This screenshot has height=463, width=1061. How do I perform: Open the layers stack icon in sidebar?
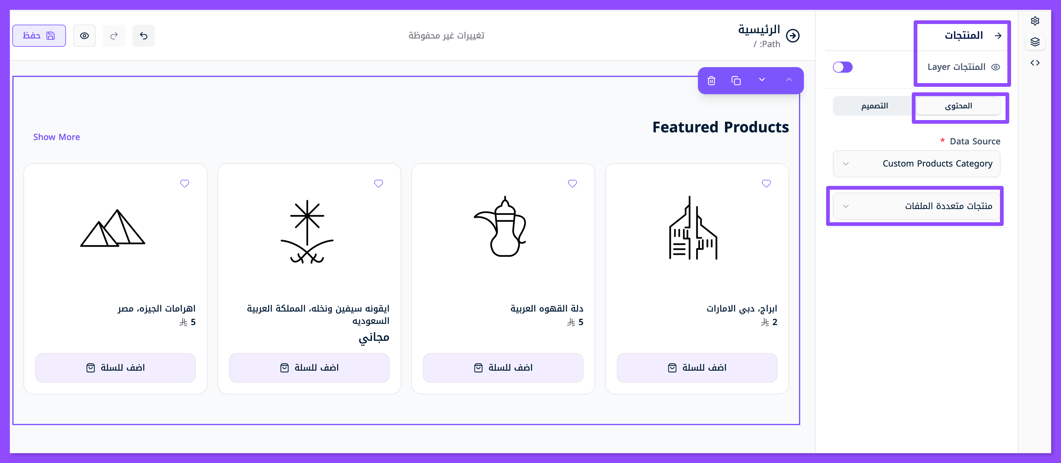[x=1034, y=42]
